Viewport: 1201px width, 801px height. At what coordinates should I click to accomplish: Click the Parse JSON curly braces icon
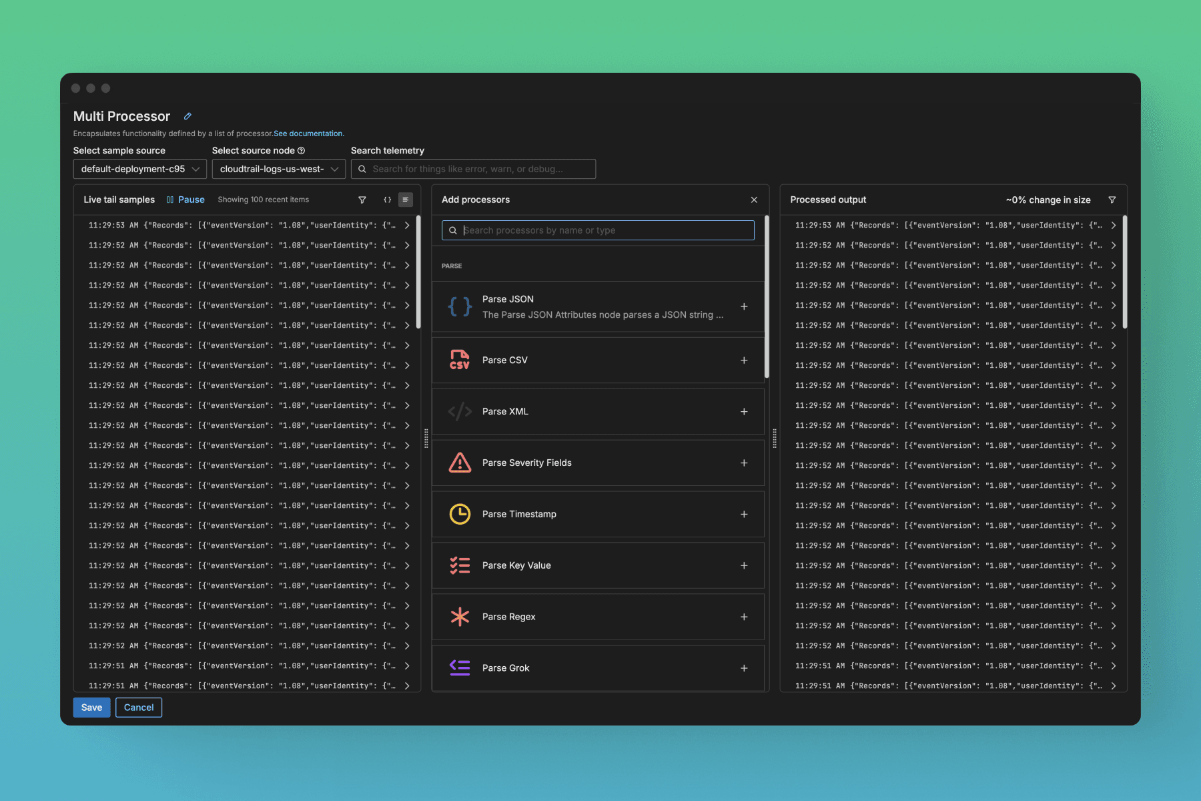460,306
